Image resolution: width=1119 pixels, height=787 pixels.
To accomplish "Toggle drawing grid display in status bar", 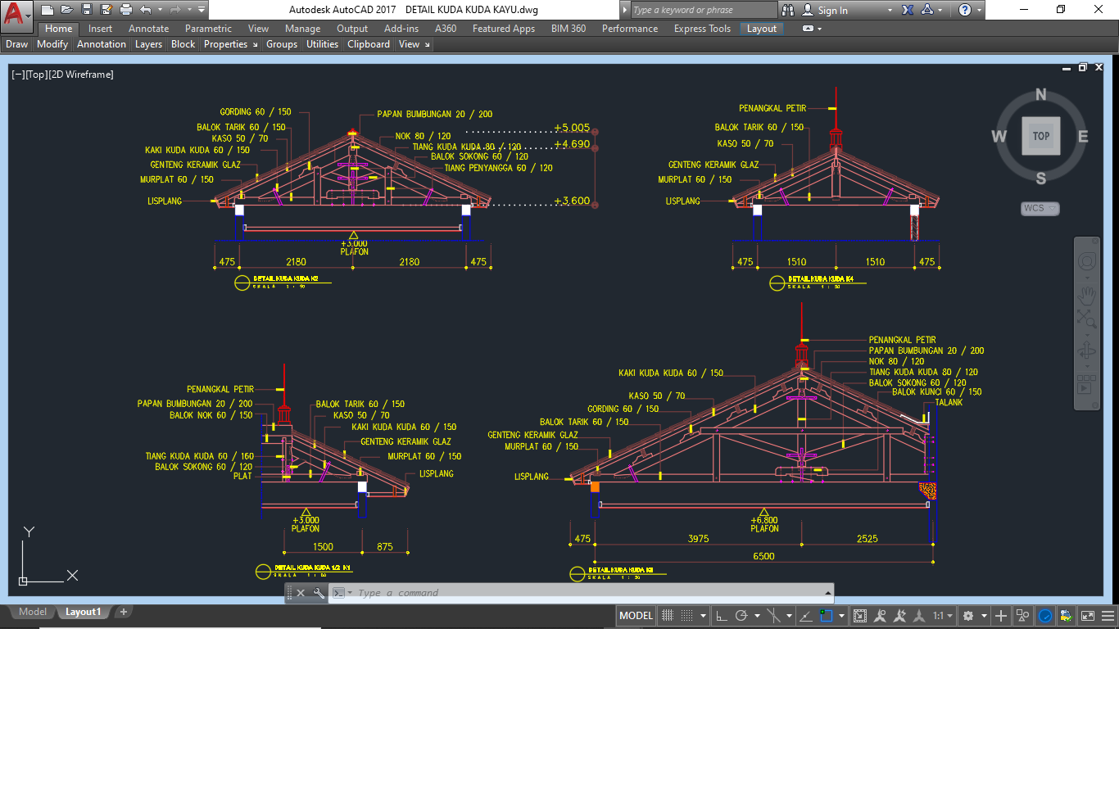I will (x=668, y=616).
